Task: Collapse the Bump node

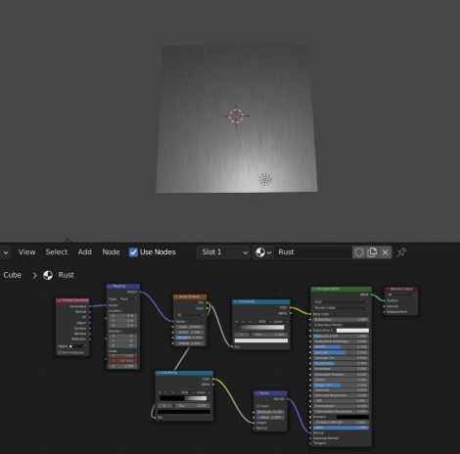Action: click(x=257, y=393)
